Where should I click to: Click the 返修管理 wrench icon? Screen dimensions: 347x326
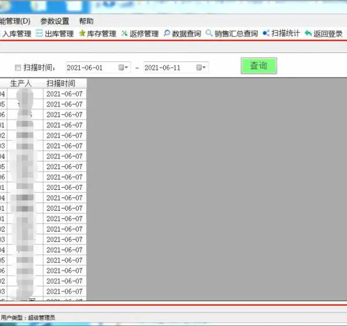[x=124, y=33]
